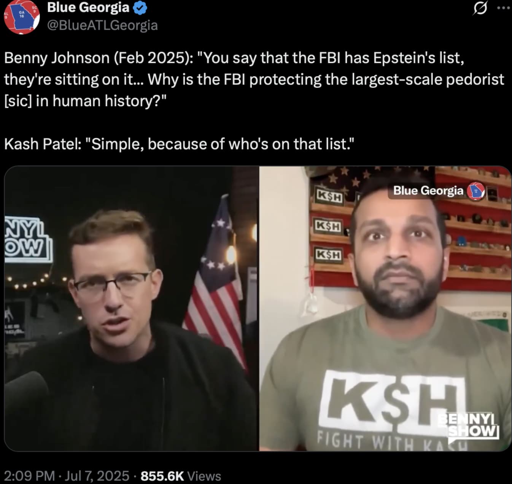Play video on the green t-shirt guest's side
The width and height of the screenshot is (512, 484).
pos(385,309)
